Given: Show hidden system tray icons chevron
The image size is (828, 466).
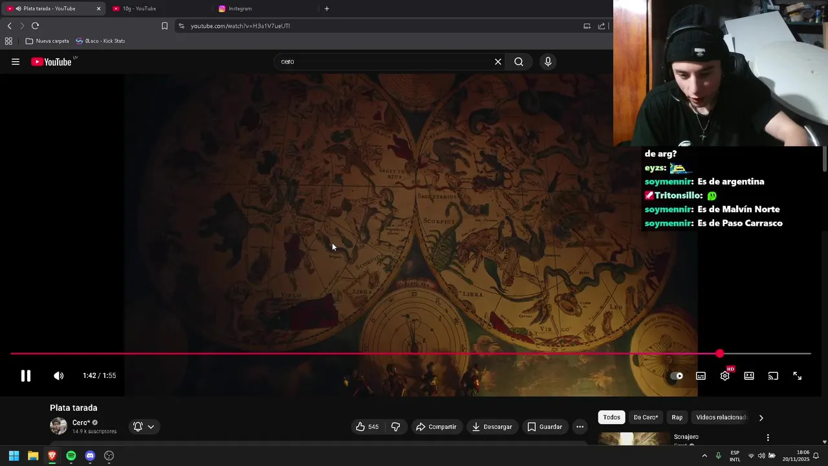Looking at the screenshot, I should pos(704,456).
